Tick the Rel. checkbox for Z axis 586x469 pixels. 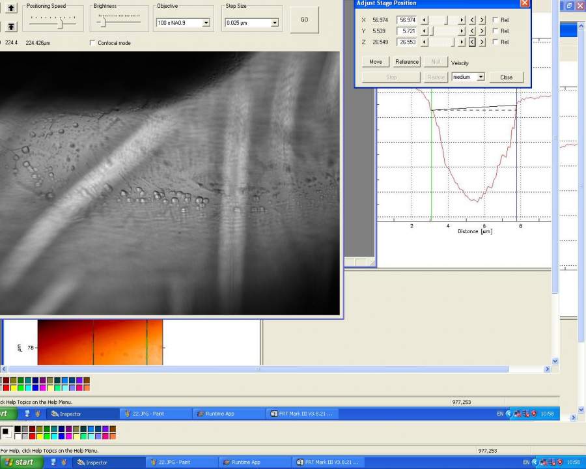point(495,42)
